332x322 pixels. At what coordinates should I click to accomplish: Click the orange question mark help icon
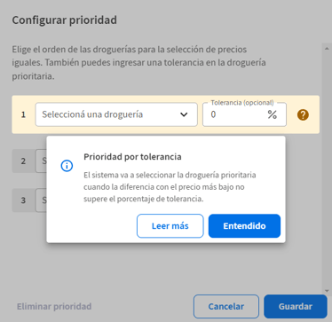pyautogui.click(x=303, y=114)
